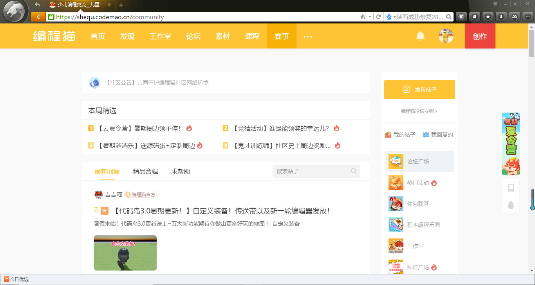Close the 少儿编程交流 browser tab

(109, 5)
